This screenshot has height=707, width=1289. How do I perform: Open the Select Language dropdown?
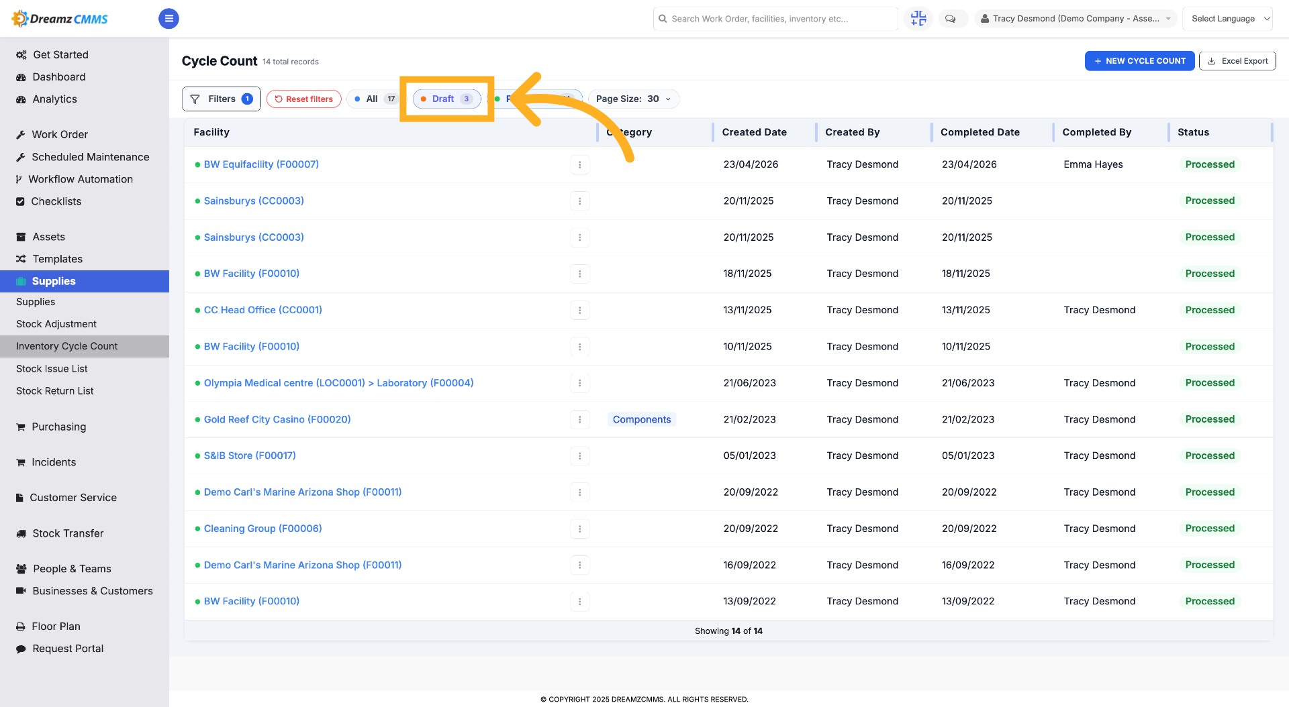(1228, 19)
